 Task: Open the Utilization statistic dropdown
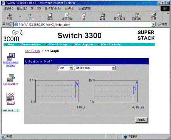point(95,68)
